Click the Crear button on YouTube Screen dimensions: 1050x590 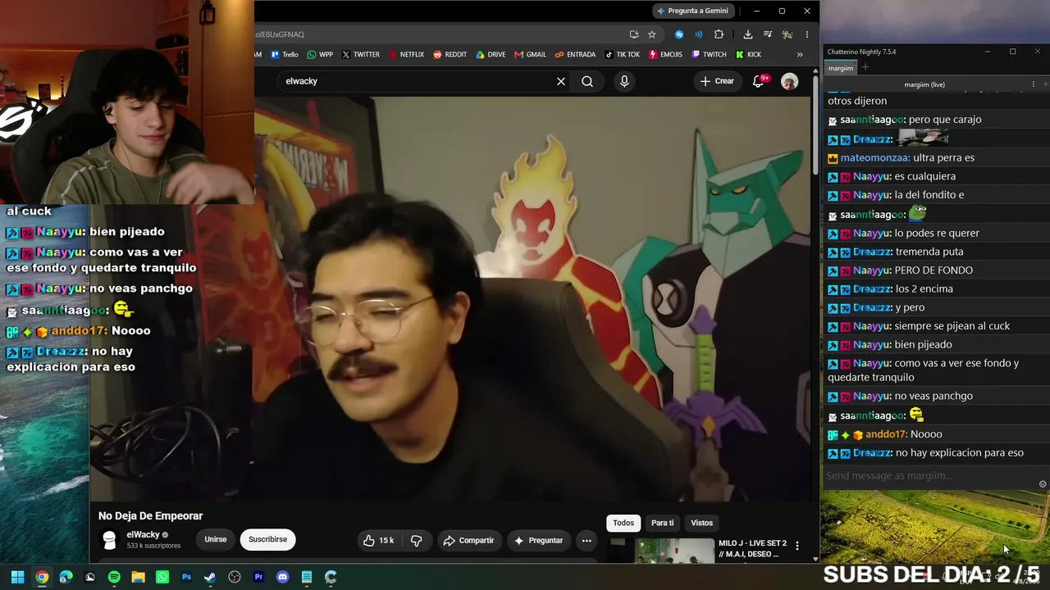point(717,81)
